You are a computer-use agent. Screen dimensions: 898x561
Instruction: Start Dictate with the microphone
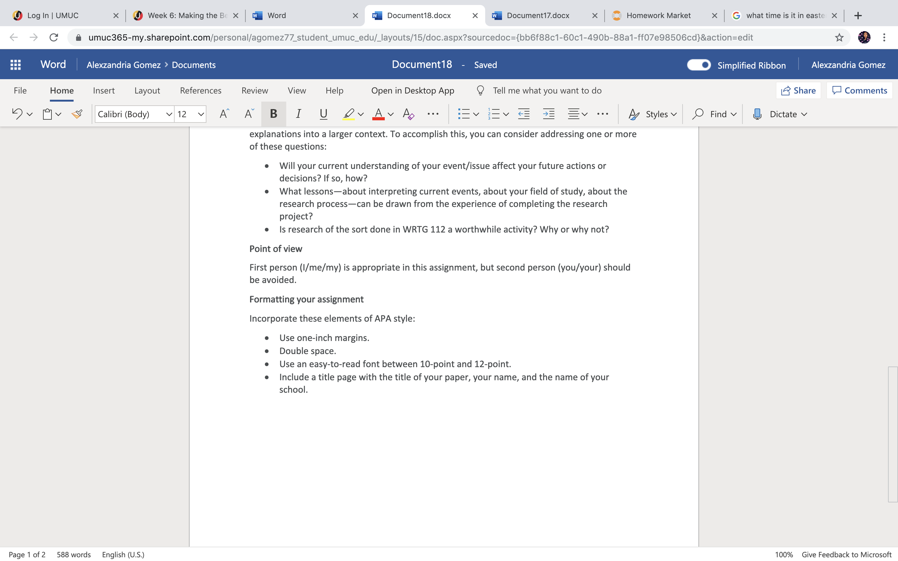click(x=757, y=114)
